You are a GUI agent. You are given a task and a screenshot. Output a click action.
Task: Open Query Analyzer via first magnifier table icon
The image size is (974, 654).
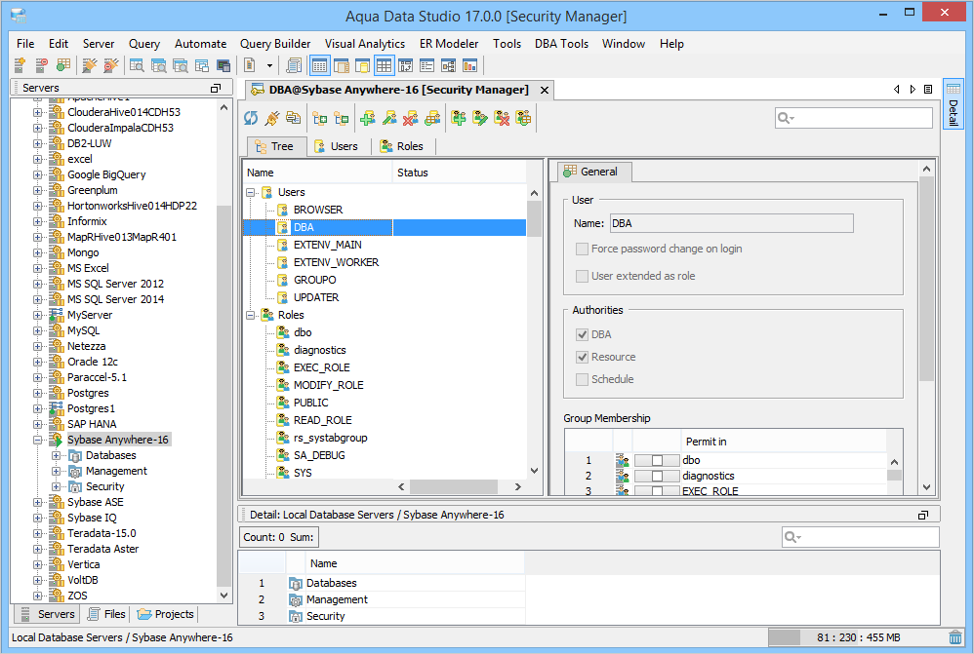[137, 65]
